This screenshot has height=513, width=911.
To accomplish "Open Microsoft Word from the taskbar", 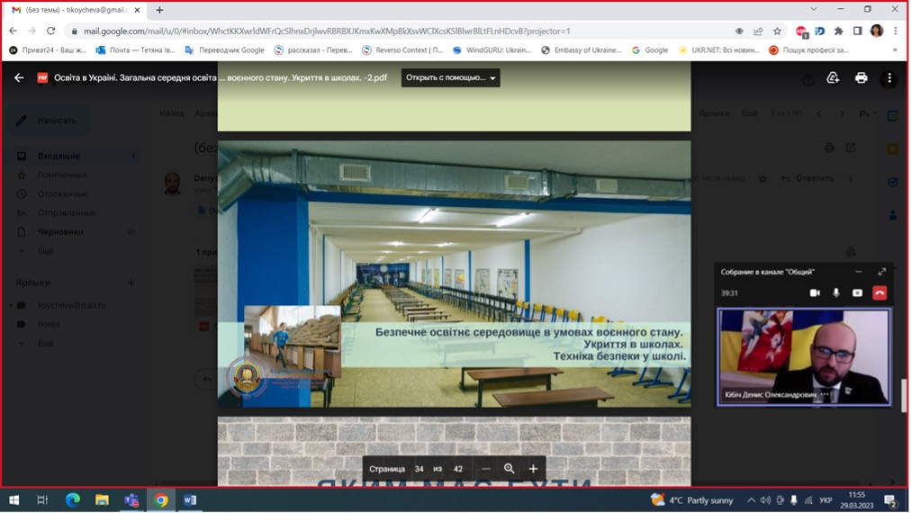I will 190,500.
